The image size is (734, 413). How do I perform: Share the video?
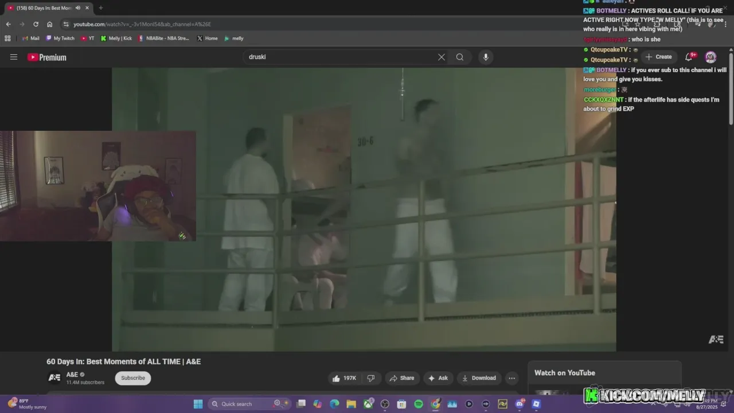(x=401, y=378)
